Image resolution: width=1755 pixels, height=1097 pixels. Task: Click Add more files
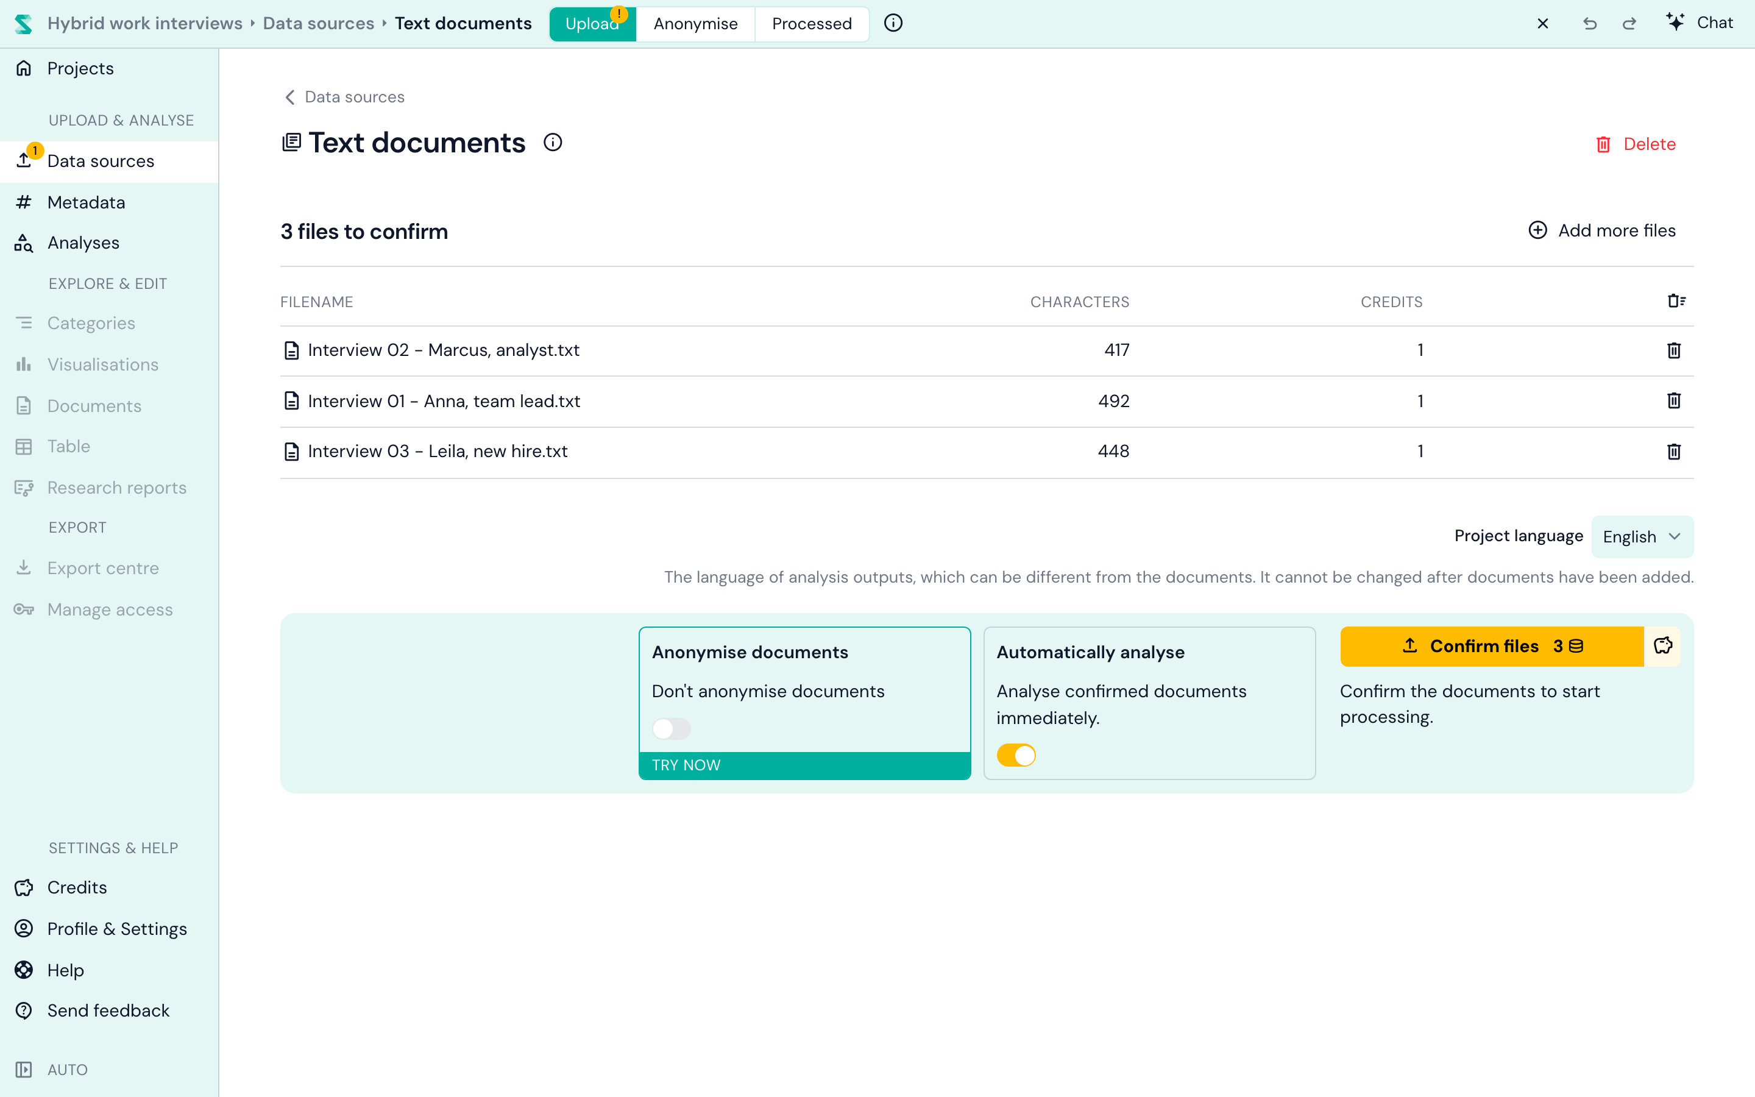point(1602,231)
